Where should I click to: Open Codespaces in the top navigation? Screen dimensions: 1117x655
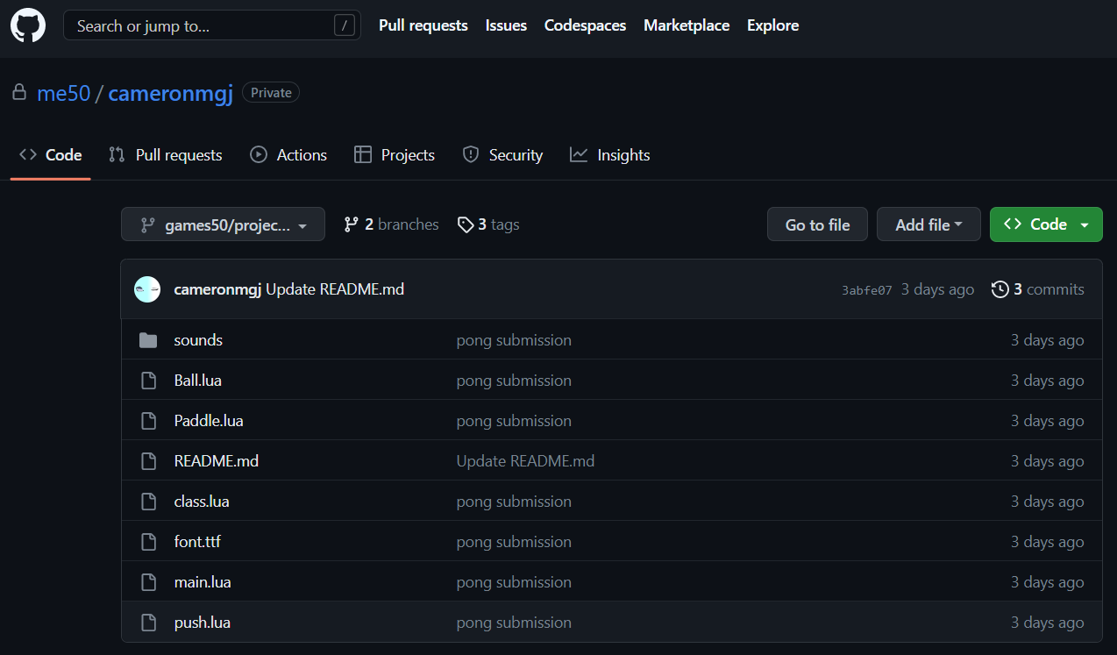(585, 25)
